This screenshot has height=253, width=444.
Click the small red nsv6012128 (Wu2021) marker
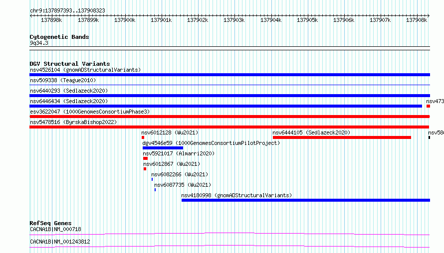(143, 137)
